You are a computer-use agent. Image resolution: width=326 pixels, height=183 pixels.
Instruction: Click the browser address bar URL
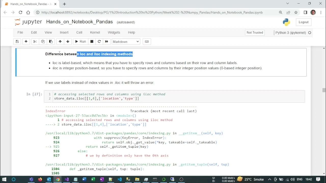tap(152, 12)
